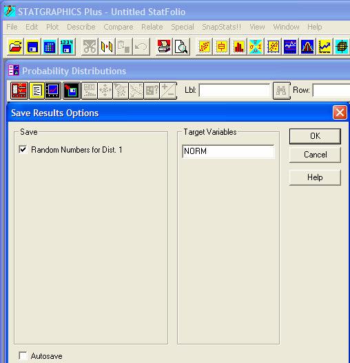350x363 pixels.
Task: Open the Summary Statistics sigma icon
Action: coord(256,47)
